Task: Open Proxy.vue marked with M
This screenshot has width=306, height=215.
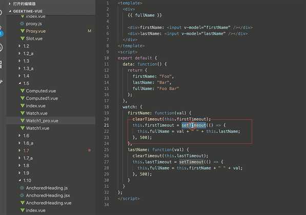Action: tap(36, 31)
